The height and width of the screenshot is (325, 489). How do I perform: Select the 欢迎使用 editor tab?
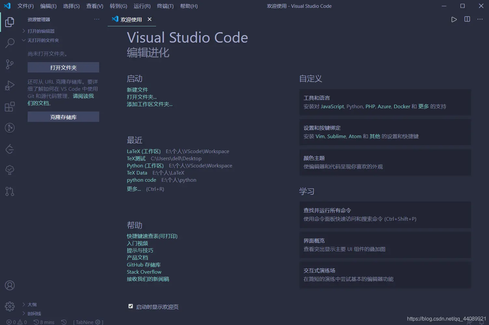click(131, 19)
